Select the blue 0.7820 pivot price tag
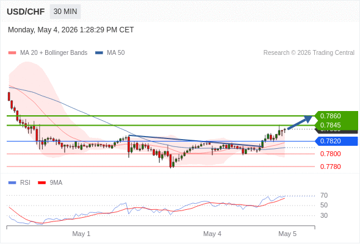360x244 pixels. [336, 141]
